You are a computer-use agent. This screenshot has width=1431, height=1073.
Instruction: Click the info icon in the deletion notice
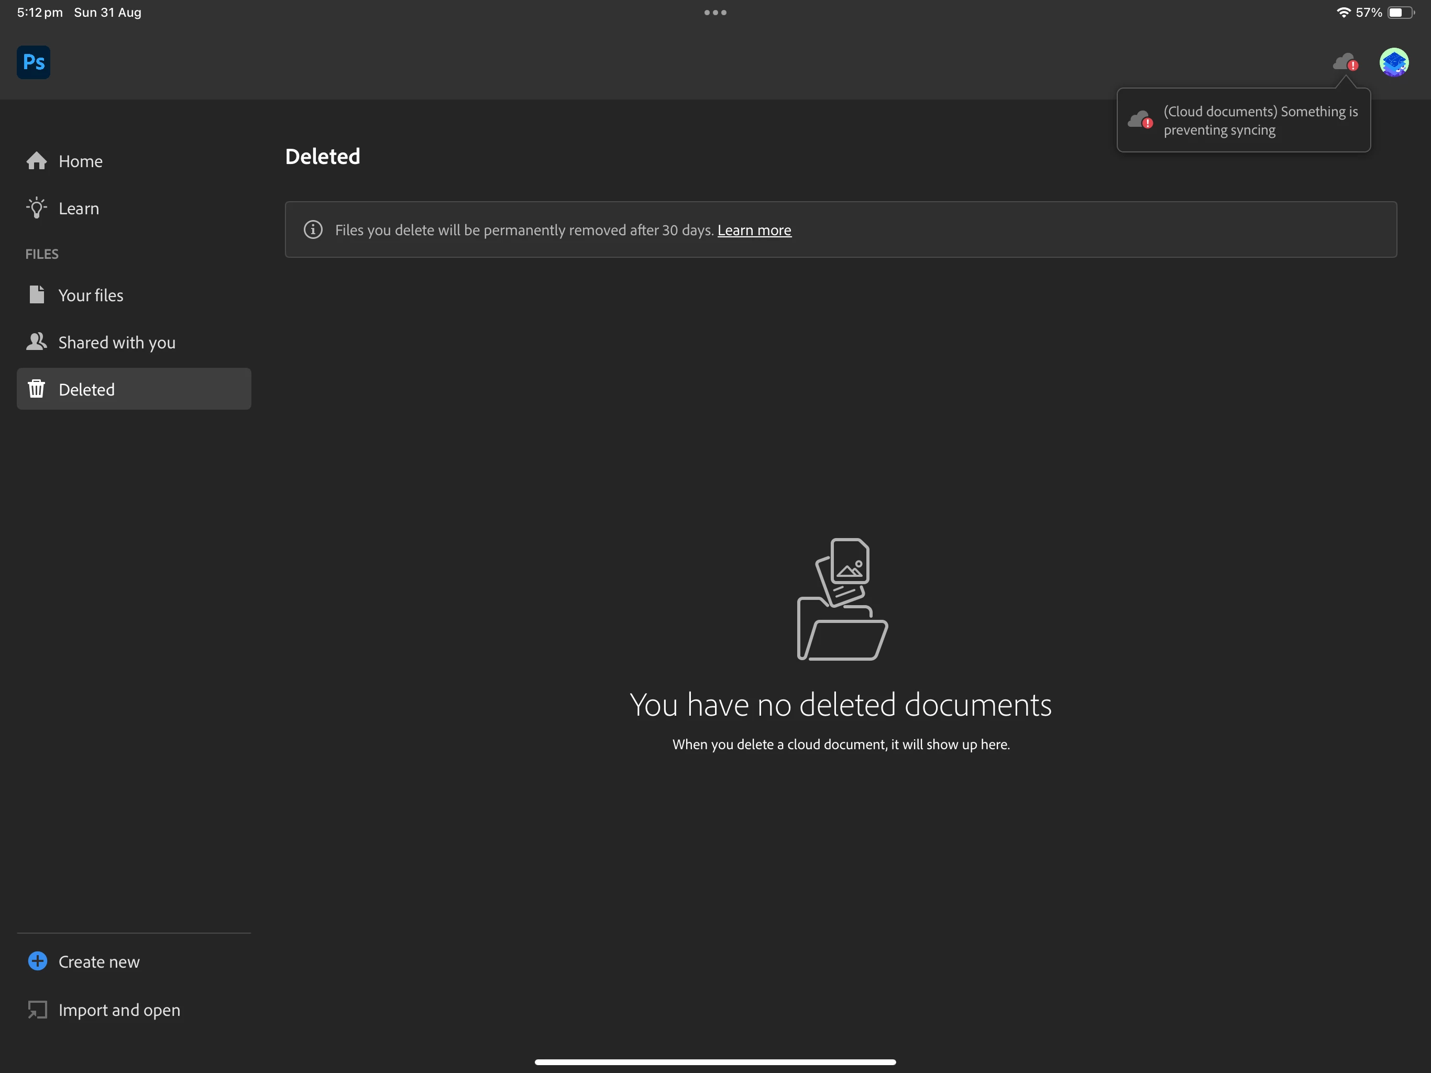point(313,230)
